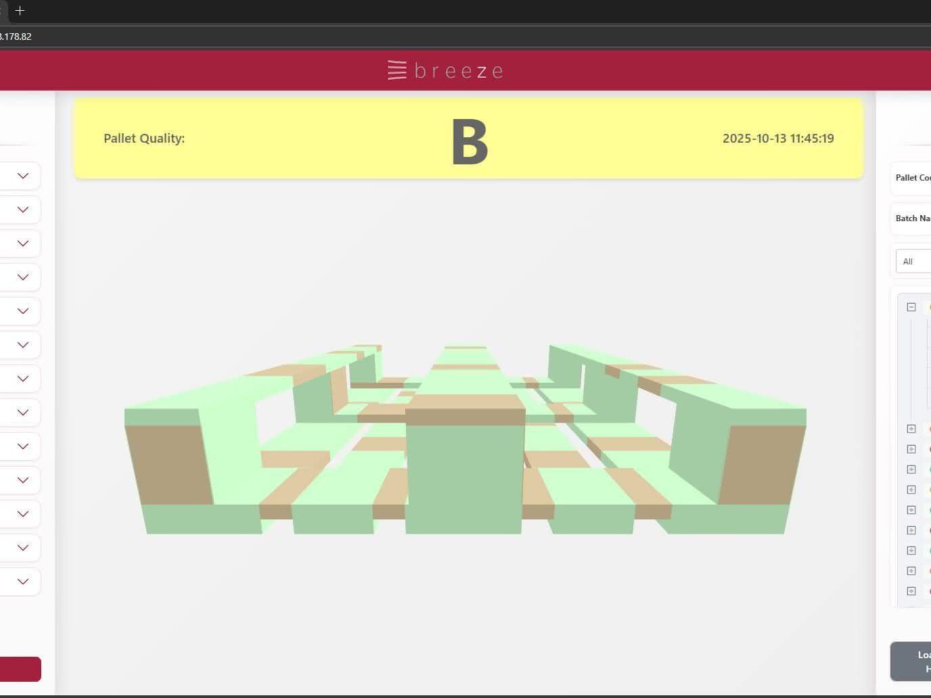
Task: Open the All filter dropdown
Action: click(913, 261)
